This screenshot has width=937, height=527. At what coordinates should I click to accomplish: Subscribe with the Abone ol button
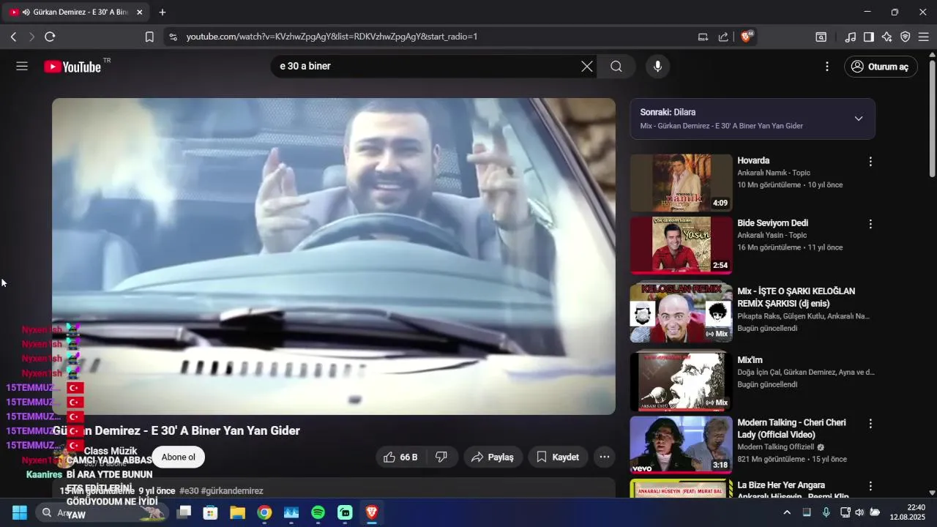[x=179, y=457]
